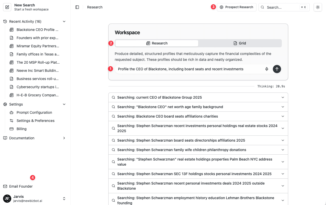
Task: Collapse the sidebar using the panel icon
Action: coord(77,7)
